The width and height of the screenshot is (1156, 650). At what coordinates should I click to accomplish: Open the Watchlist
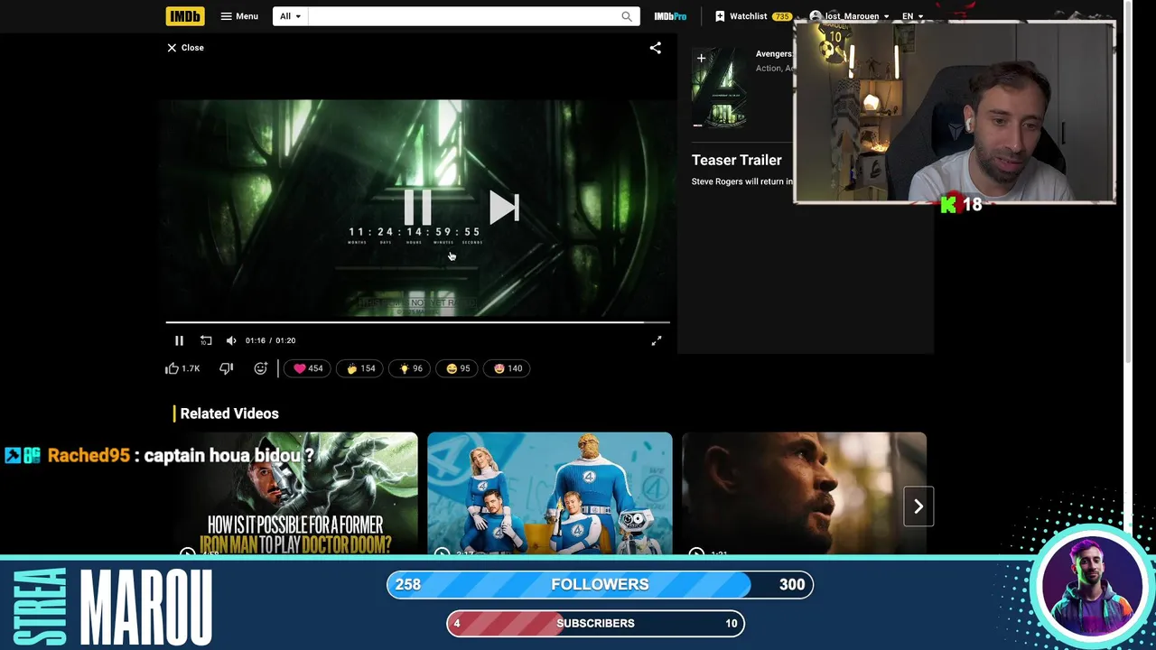752,16
